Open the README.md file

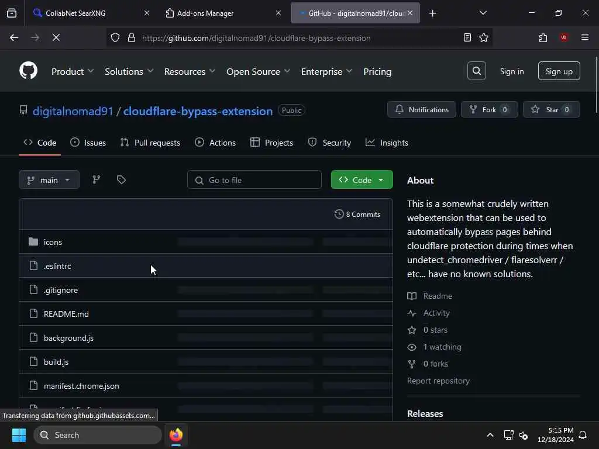click(66, 314)
